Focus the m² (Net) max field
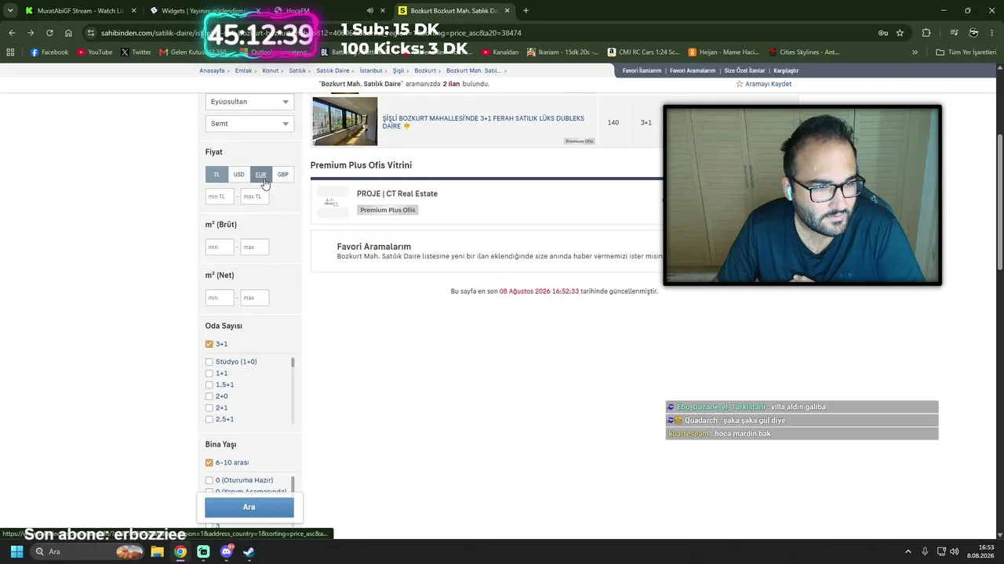The height and width of the screenshot is (564, 1004). (255, 298)
